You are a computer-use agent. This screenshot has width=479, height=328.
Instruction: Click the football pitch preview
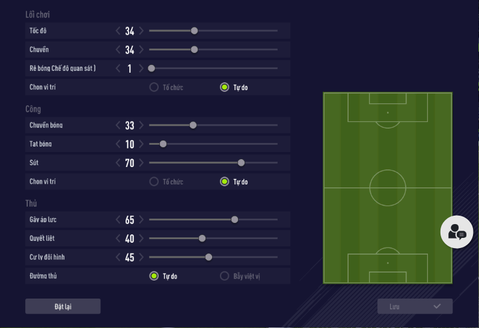(388, 188)
